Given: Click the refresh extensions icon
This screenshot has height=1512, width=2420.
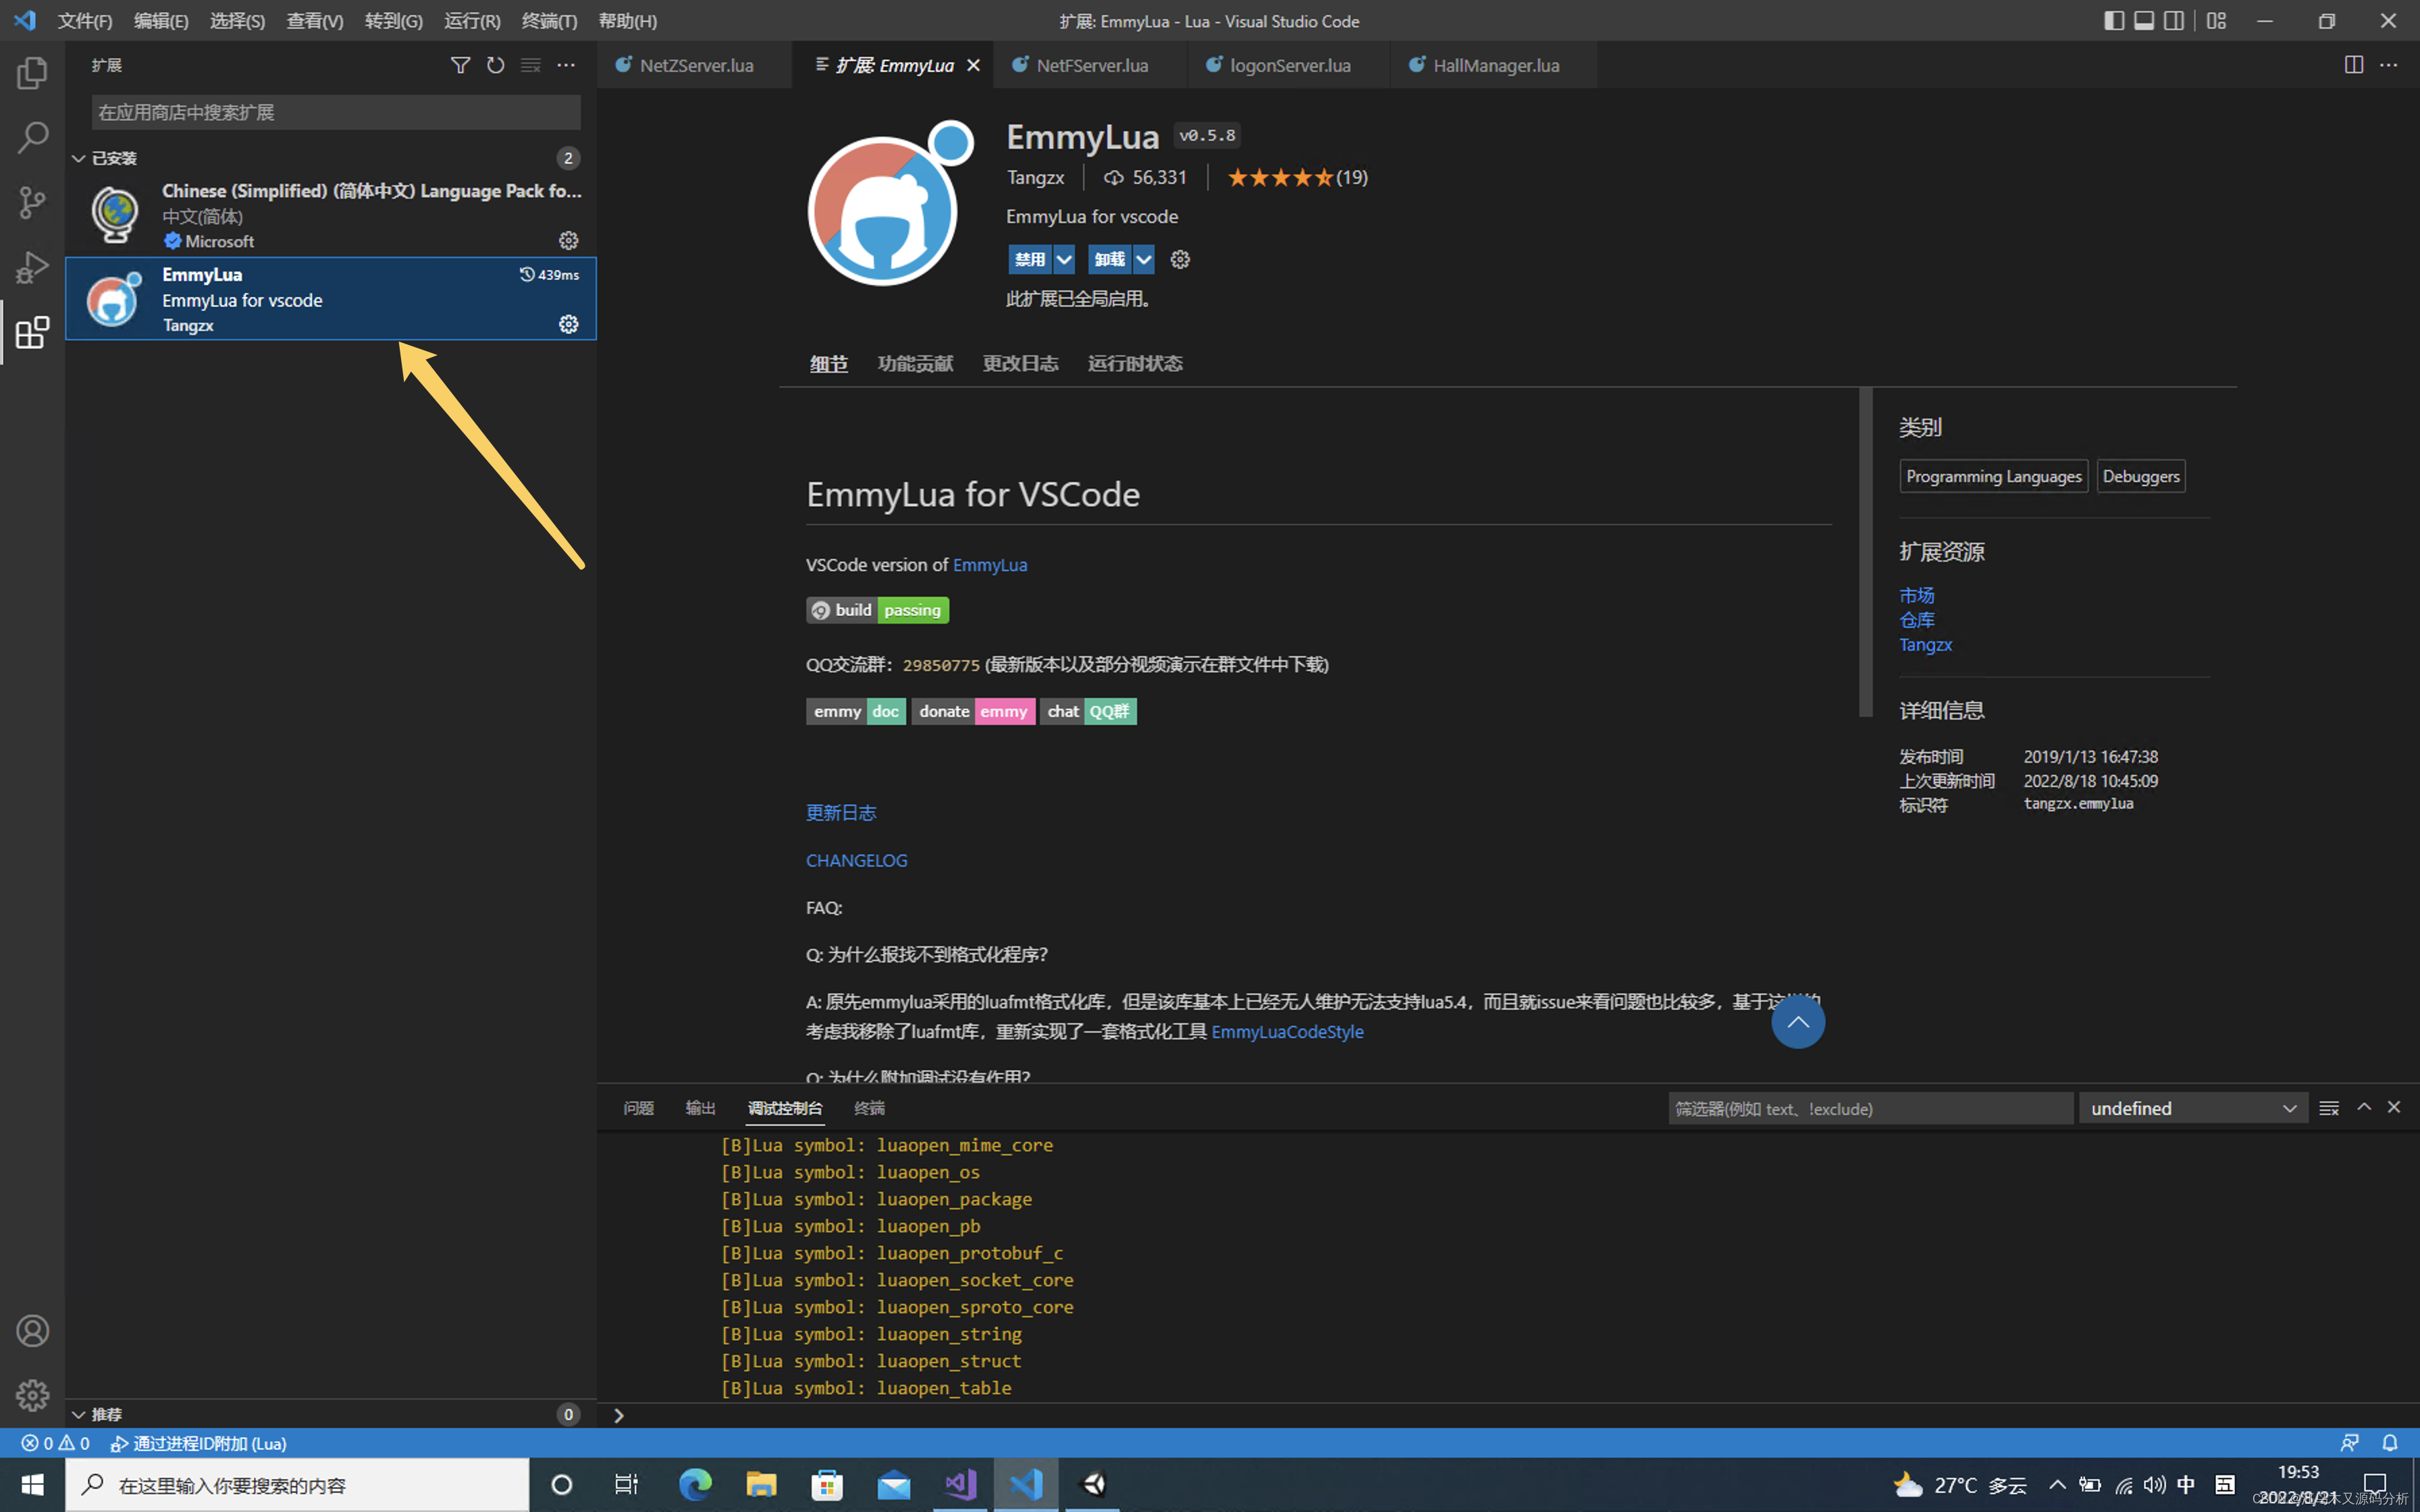Looking at the screenshot, I should pos(495,65).
